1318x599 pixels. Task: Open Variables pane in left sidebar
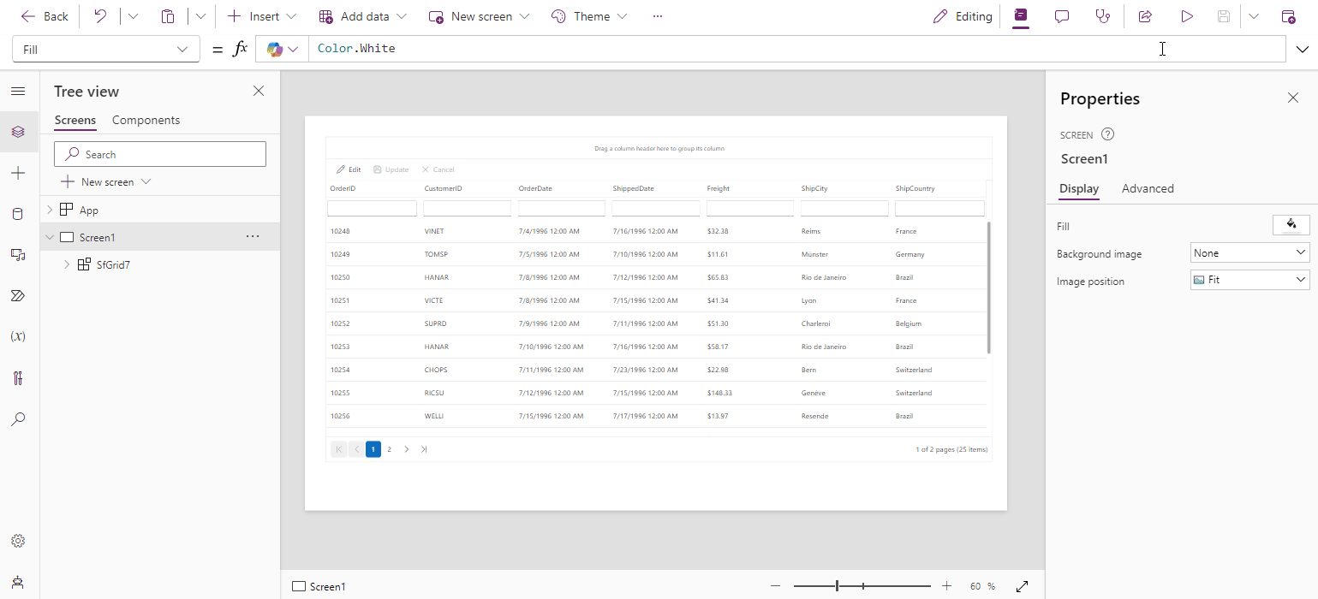18,336
